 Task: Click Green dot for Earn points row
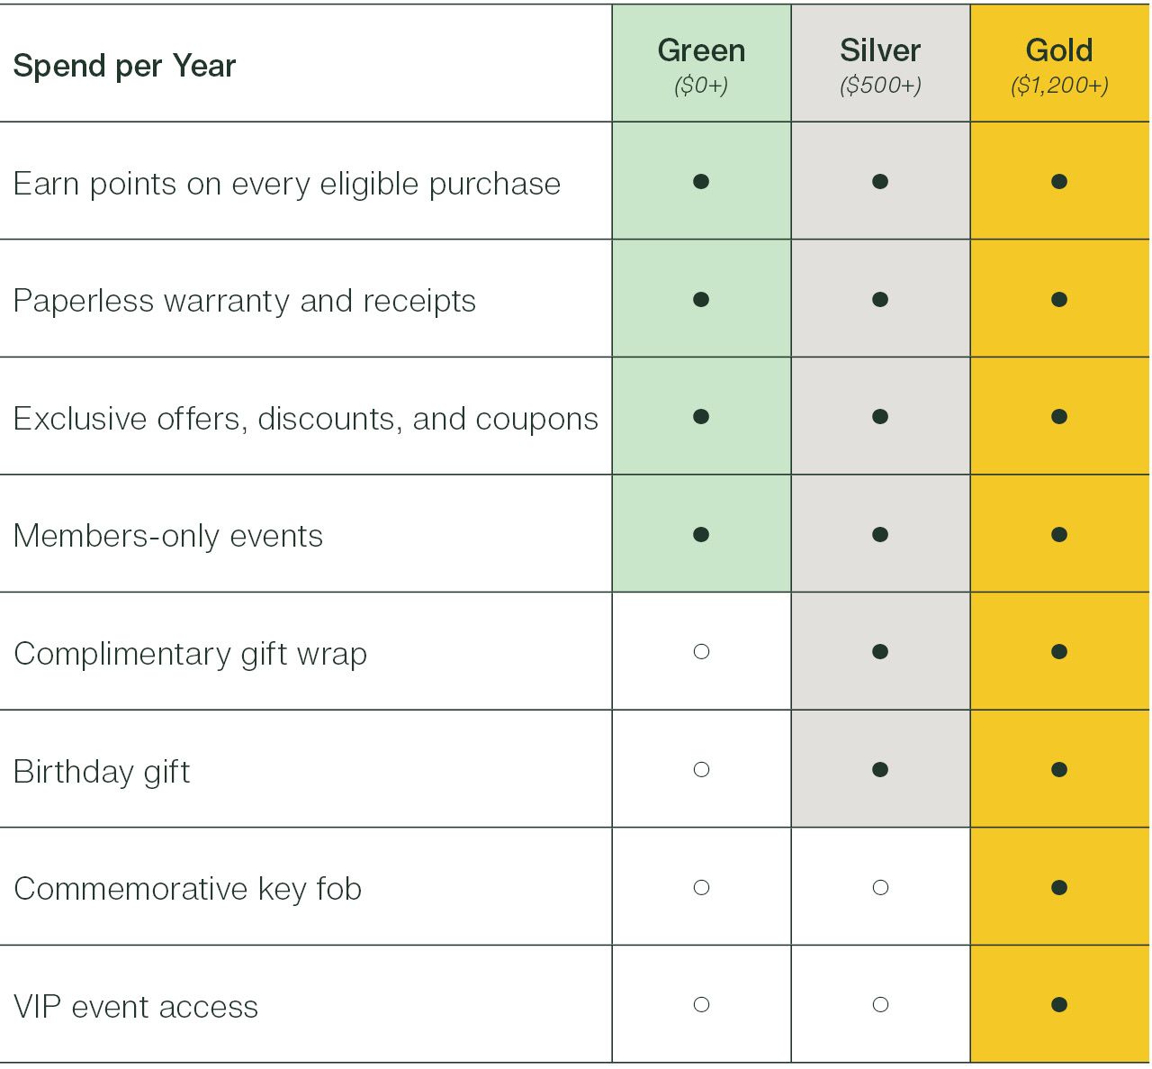point(701,182)
